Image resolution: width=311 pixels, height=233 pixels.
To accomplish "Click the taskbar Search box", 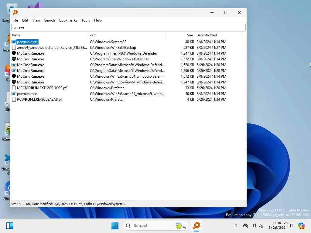I will (156, 226).
